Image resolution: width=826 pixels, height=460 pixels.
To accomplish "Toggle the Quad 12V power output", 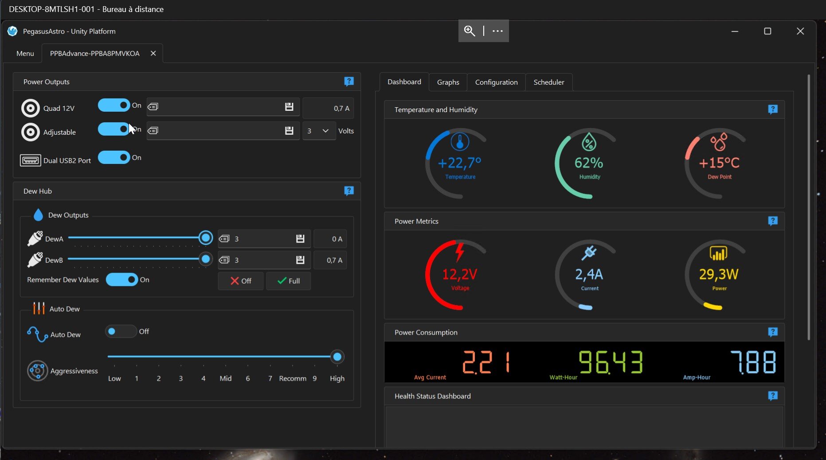I will [114, 105].
